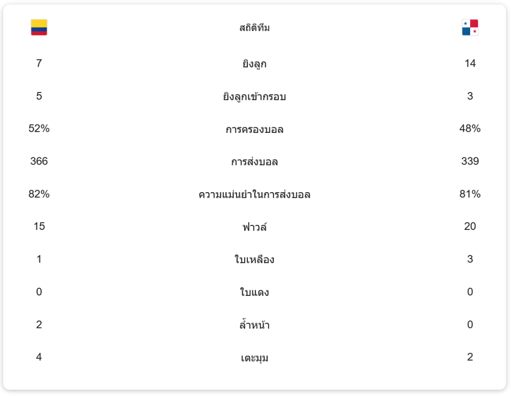Screen dimensions: 511x396
Task: Click the การครองบอล row label
Action: (254, 129)
